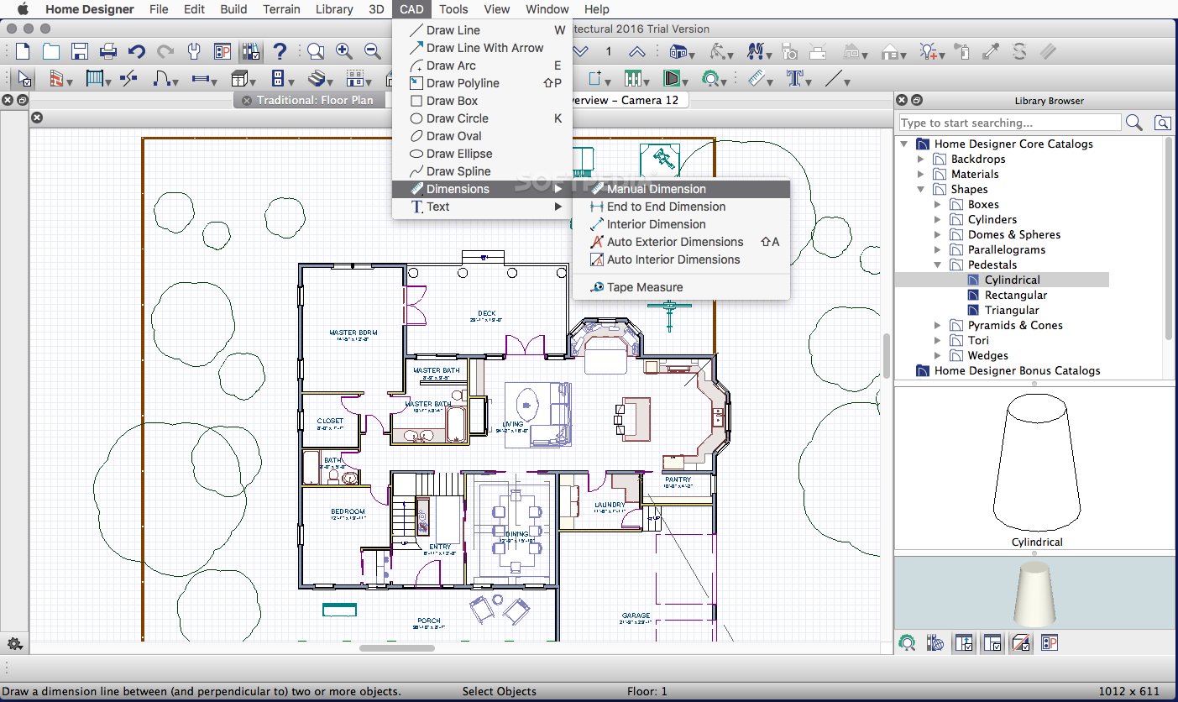Open the Stairs tools dropdown

coord(321,79)
